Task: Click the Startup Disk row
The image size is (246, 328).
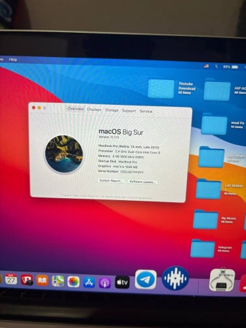Action: (117, 161)
